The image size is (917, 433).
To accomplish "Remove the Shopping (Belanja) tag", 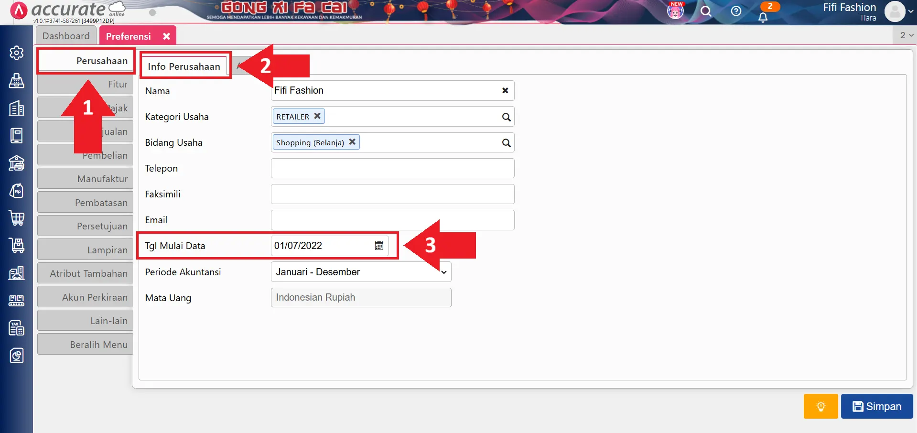I will (352, 142).
